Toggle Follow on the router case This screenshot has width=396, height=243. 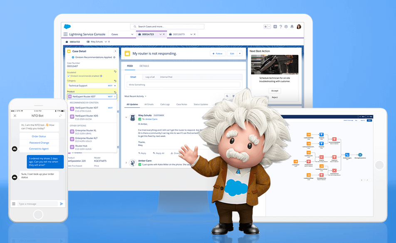click(x=217, y=53)
